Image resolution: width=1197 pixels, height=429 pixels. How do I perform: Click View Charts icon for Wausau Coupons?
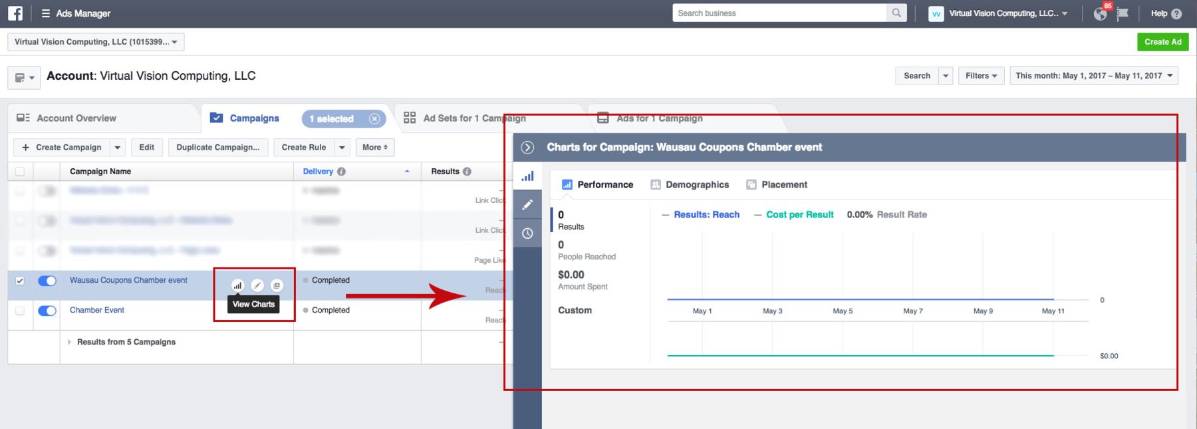[237, 285]
